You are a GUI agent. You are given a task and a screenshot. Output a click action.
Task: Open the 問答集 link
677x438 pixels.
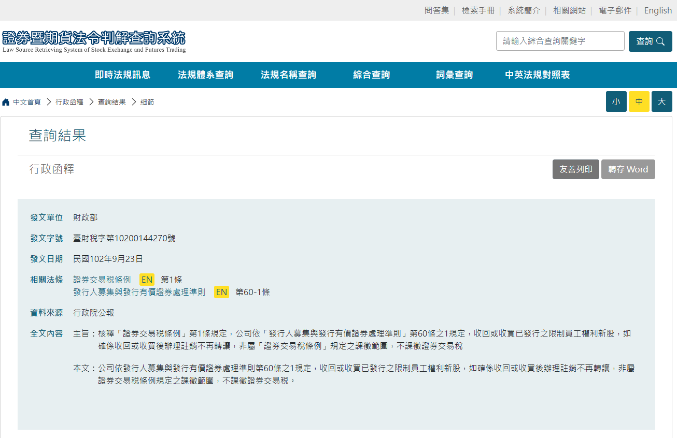tap(436, 10)
